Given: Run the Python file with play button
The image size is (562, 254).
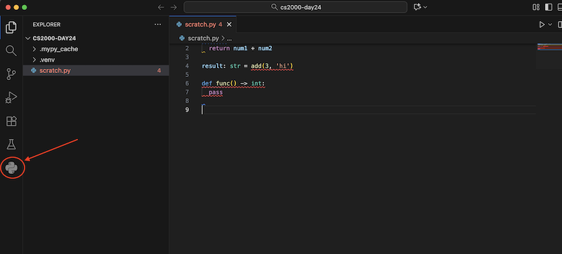Looking at the screenshot, I should [x=542, y=25].
